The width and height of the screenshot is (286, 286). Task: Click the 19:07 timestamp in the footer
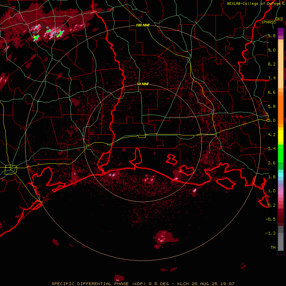click(228, 284)
